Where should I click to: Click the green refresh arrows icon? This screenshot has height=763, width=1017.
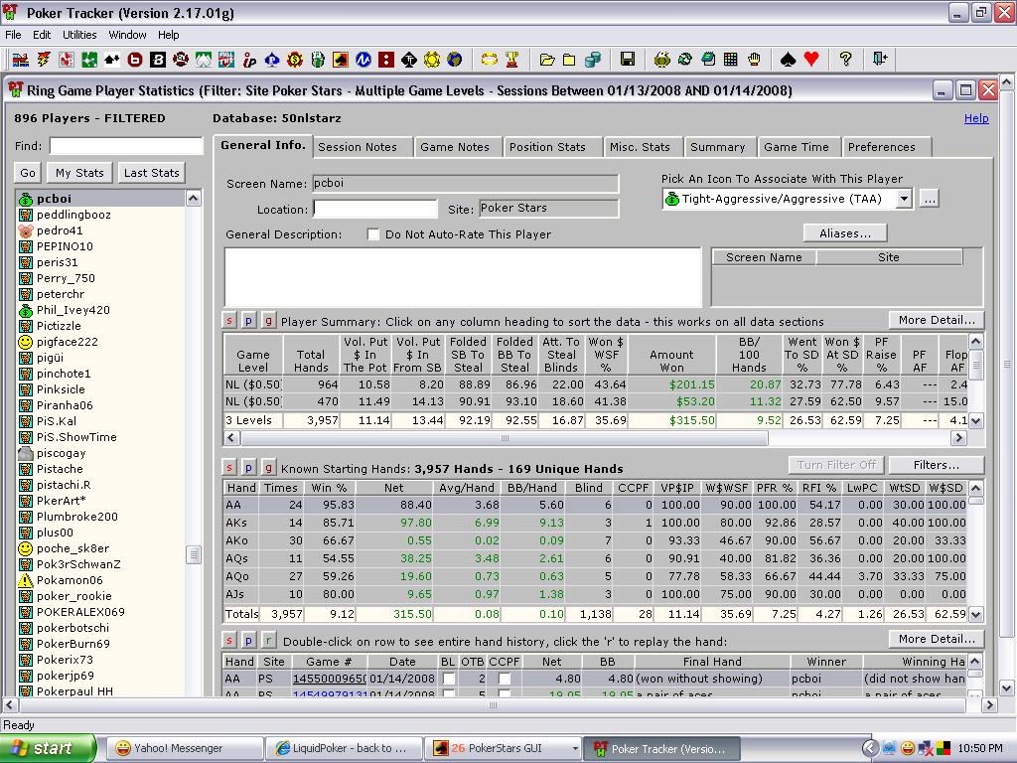685,60
